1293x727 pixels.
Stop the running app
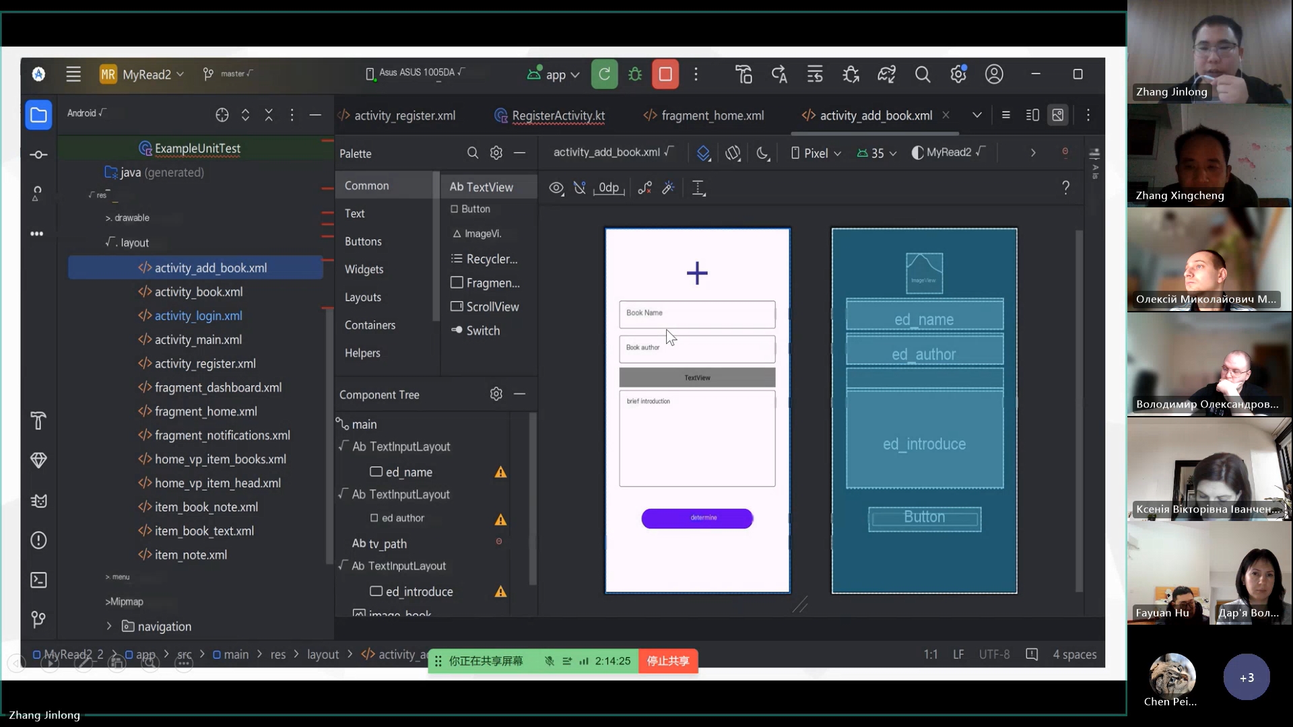[x=665, y=75]
